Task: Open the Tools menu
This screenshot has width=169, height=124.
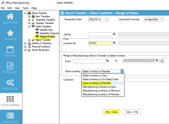Action: point(26,8)
